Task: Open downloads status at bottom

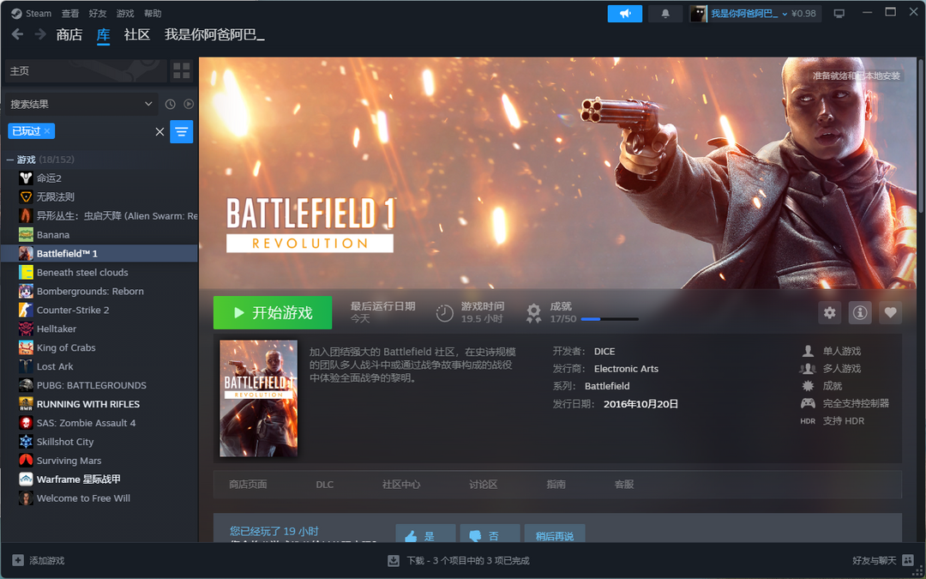Action: pos(459,560)
